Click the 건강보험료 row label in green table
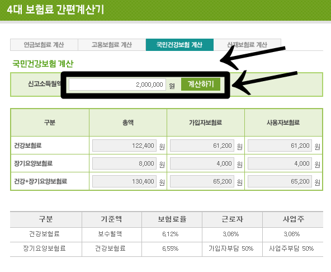331x272 pixels. [x=28, y=146]
